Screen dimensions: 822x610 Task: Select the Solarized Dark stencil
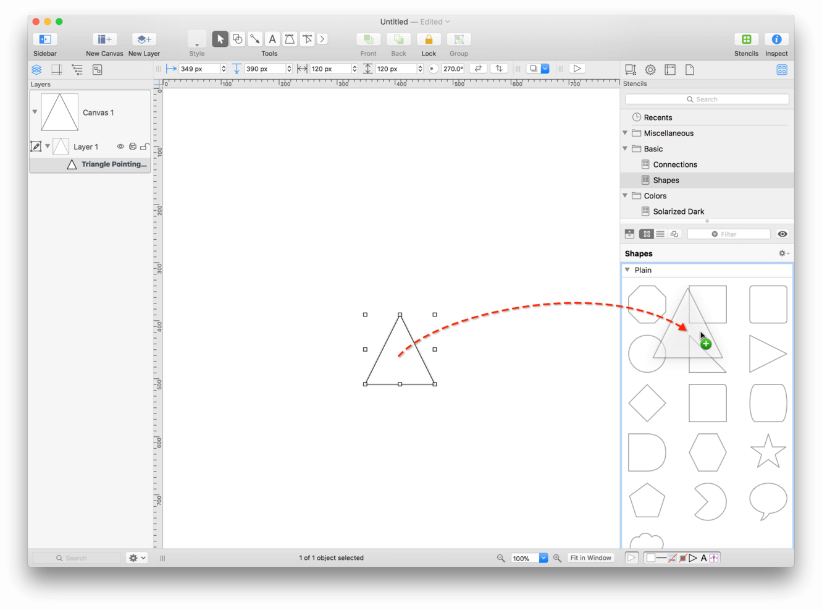pyautogui.click(x=678, y=211)
